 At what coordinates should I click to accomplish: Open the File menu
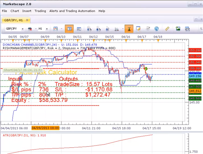click(5, 11)
